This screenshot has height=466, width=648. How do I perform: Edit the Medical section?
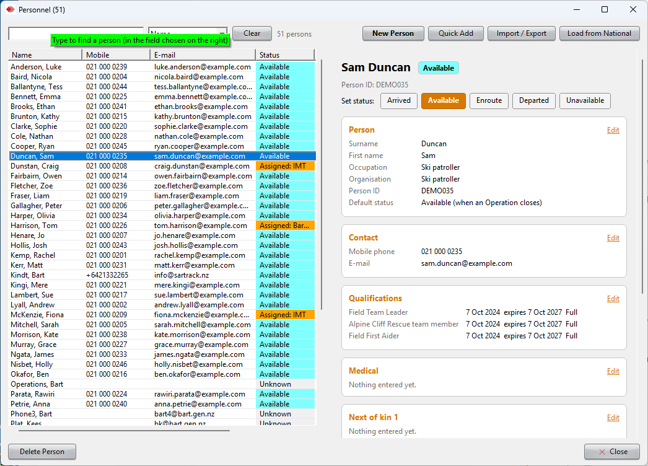point(613,371)
